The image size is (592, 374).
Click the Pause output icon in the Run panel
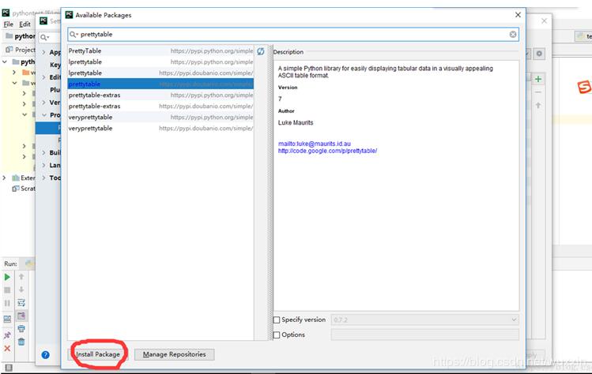click(x=7, y=303)
